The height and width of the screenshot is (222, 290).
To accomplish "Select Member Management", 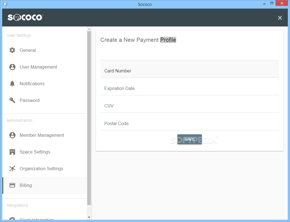I will pyautogui.click(x=44, y=135).
